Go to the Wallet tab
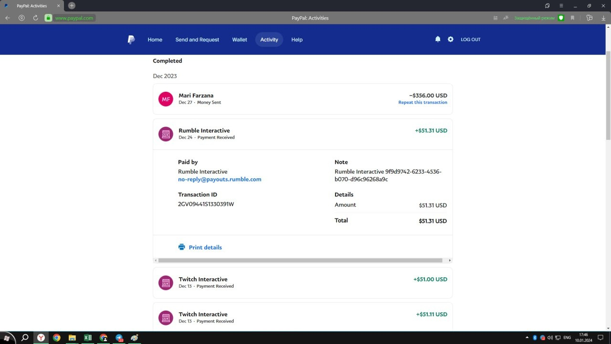The image size is (611, 344). [240, 40]
